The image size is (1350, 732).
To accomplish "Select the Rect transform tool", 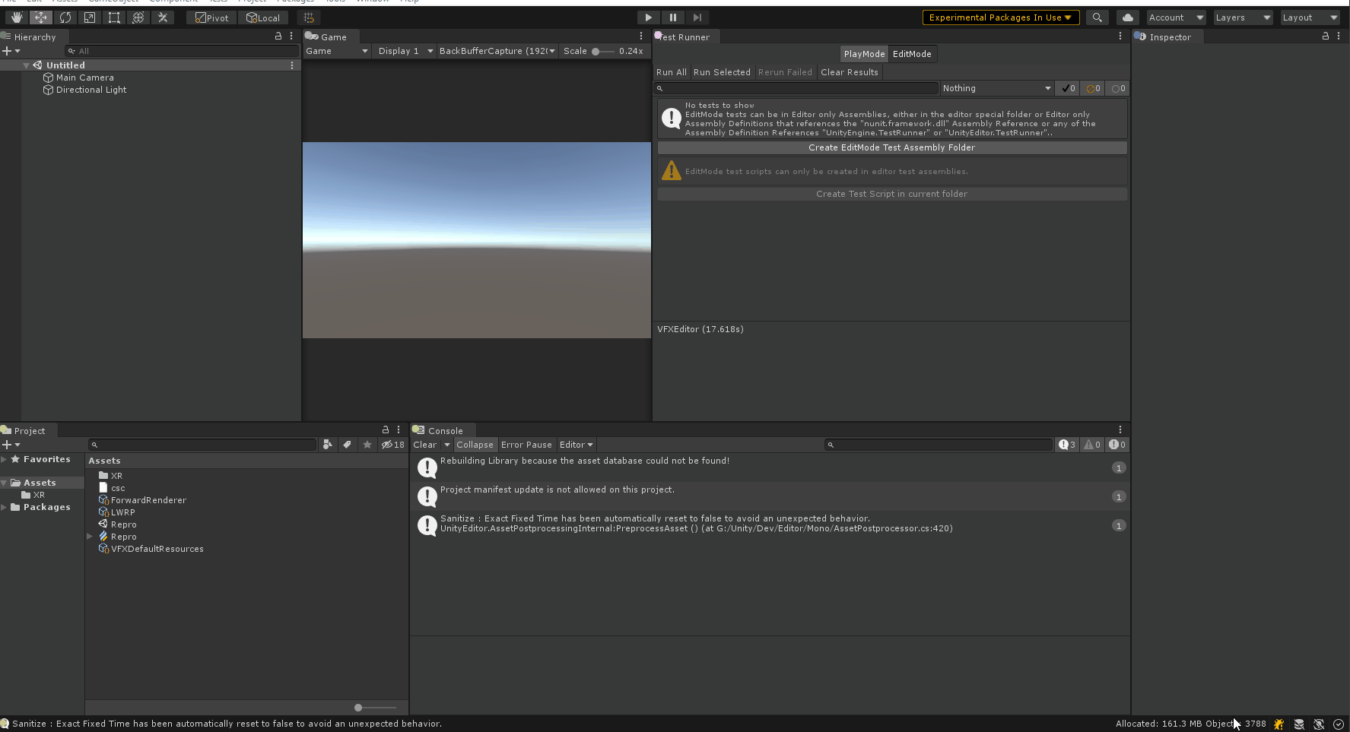I will 114,17.
